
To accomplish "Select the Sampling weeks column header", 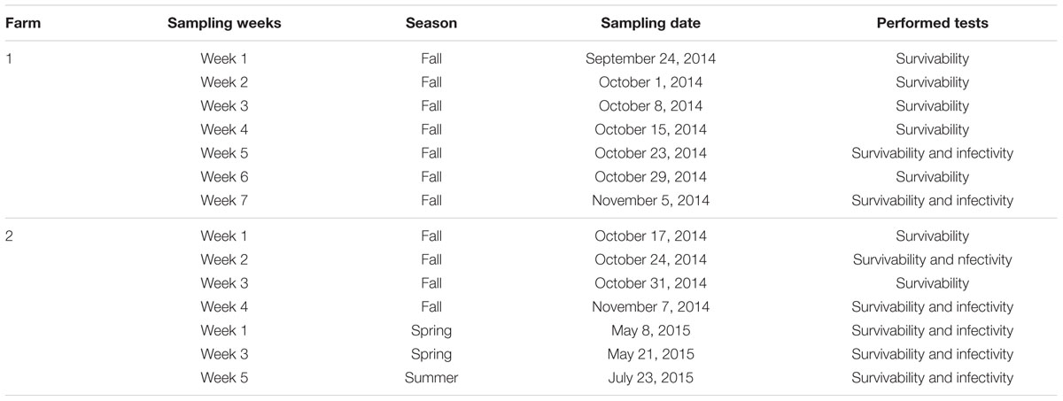I will [x=224, y=24].
